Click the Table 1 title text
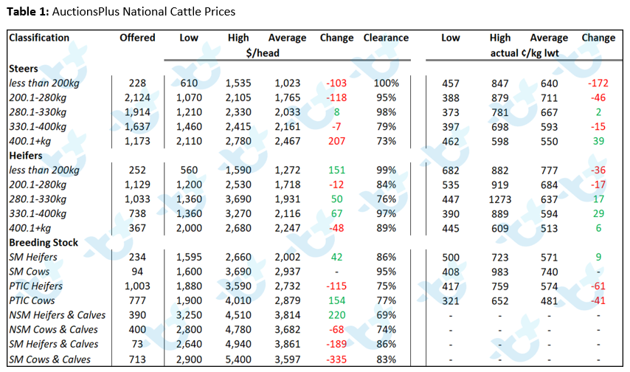The height and width of the screenshot is (372, 630). (121, 12)
